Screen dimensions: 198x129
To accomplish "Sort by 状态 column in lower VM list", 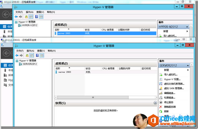I will [x=93, y=68].
